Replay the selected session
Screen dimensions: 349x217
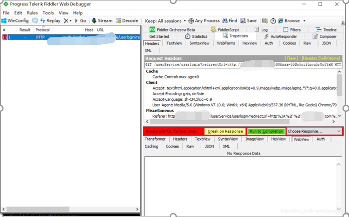pyautogui.click(x=50, y=20)
